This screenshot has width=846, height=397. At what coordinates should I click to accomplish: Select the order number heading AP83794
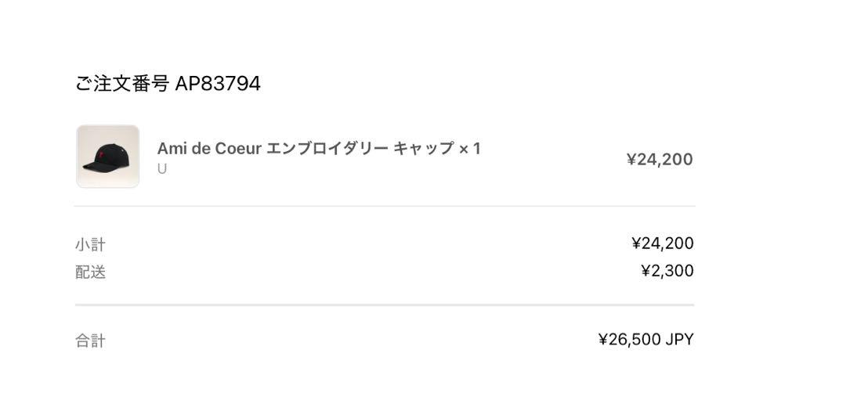[168, 84]
